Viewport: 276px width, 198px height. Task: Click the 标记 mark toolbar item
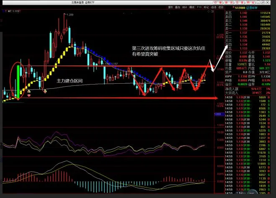pos(206,7)
